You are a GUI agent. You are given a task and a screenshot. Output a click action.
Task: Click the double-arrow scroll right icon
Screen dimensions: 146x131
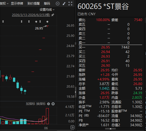72,127
